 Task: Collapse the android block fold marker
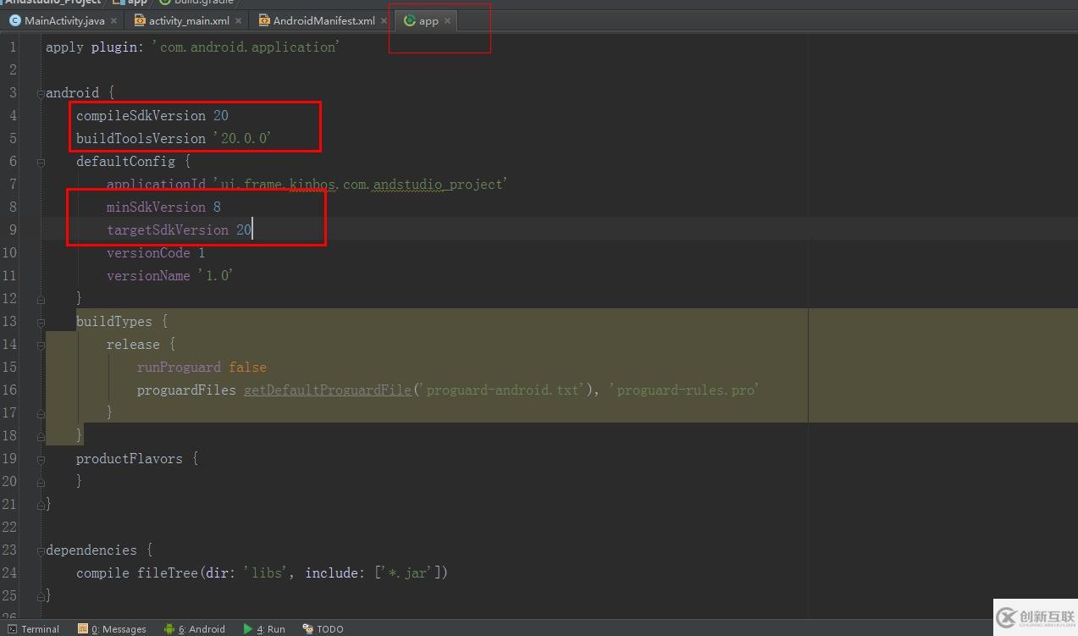coord(41,93)
